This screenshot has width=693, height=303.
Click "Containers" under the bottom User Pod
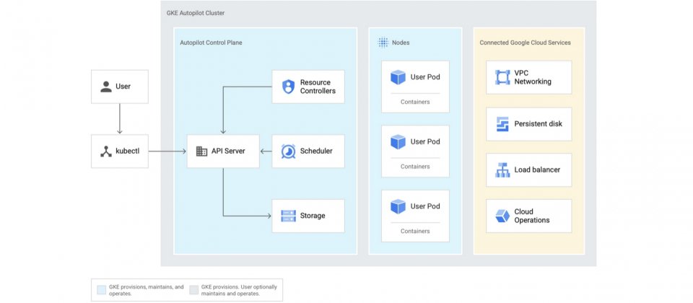pos(415,231)
